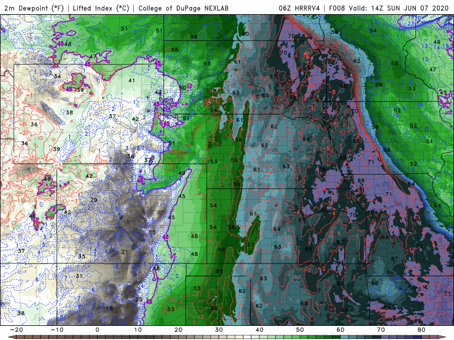Click the 0 tick label on the color bar
The width and height of the screenshot is (454, 340).
[97, 330]
